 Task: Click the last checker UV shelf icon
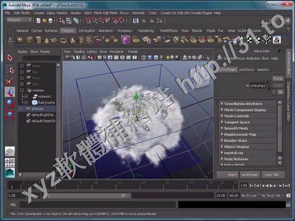tap(277, 40)
